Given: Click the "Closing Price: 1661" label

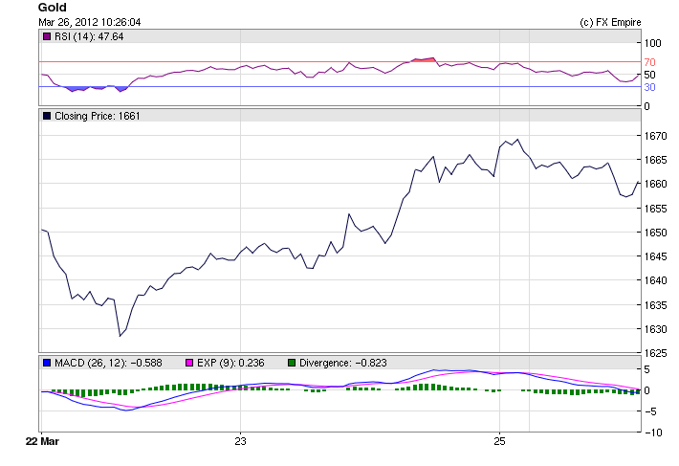Looking at the screenshot, I should [x=97, y=116].
